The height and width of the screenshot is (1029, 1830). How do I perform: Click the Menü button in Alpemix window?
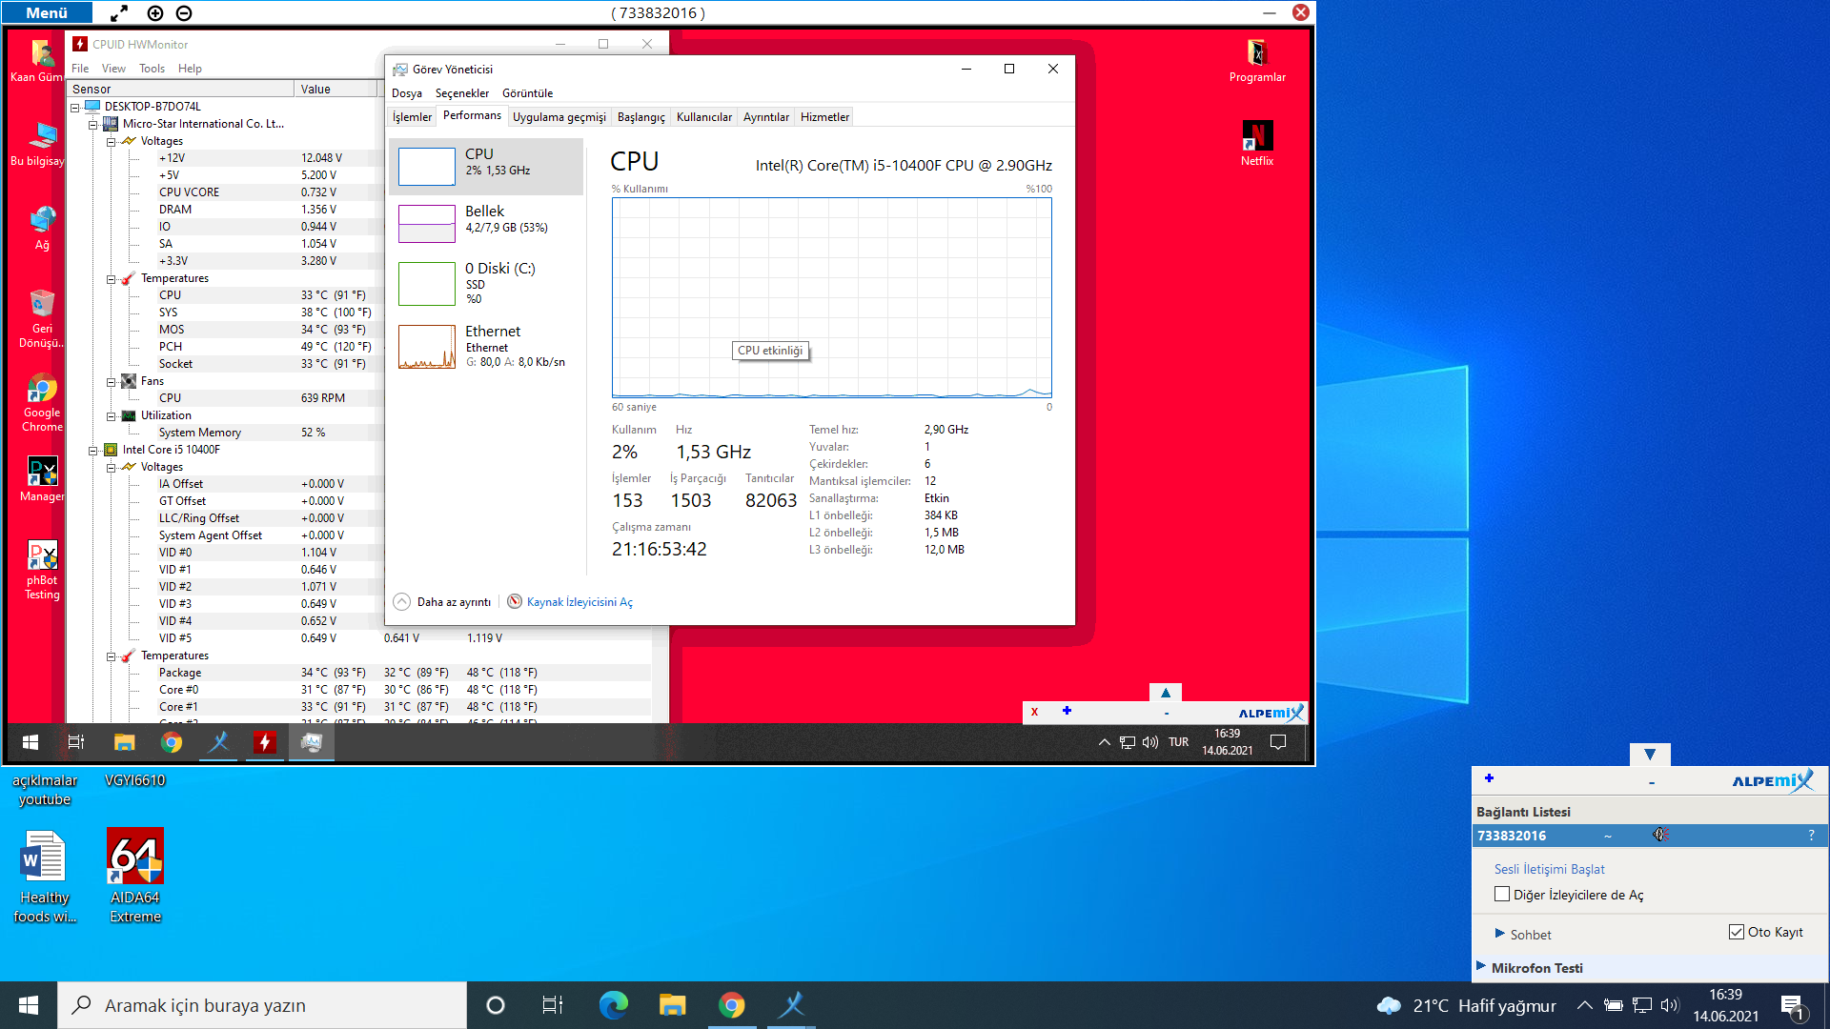point(47,12)
